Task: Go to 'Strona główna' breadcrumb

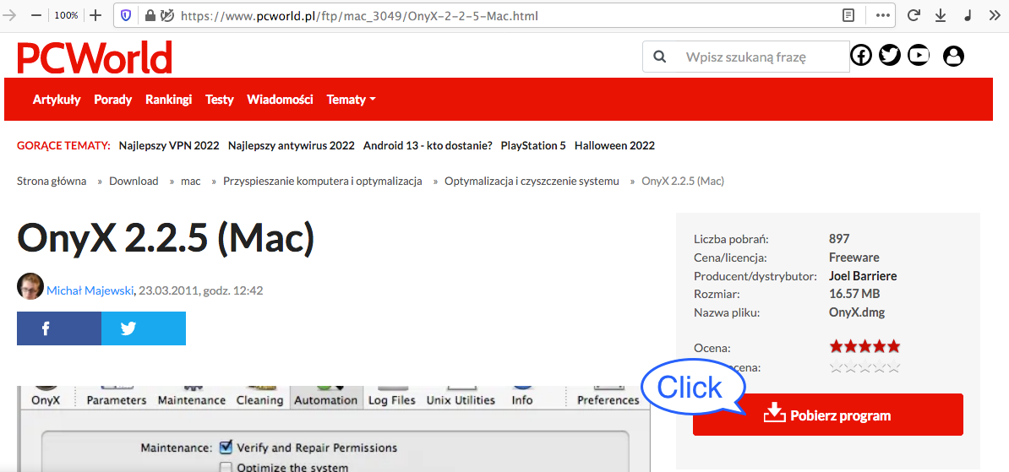Action: point(52,182)
